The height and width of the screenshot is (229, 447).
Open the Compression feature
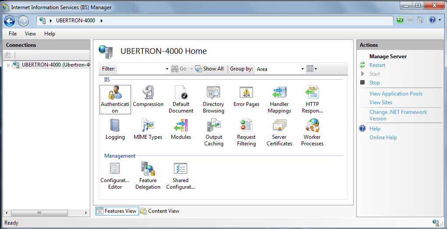click(148, 97)
